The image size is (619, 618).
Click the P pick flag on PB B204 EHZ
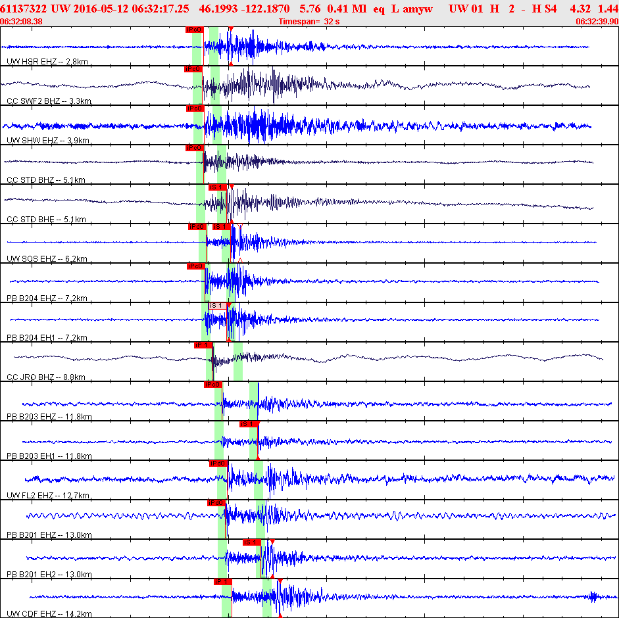tap(196, 266)
